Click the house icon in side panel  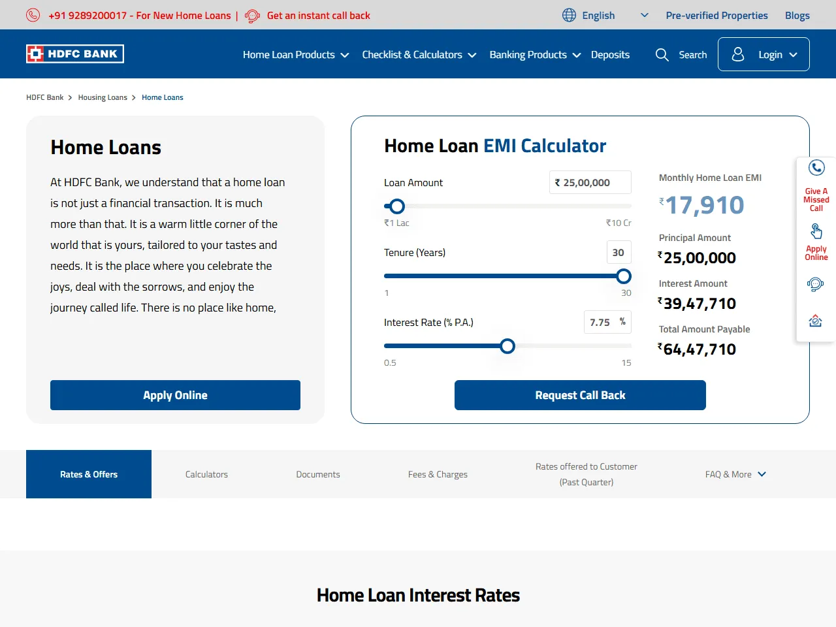(816, 321)
